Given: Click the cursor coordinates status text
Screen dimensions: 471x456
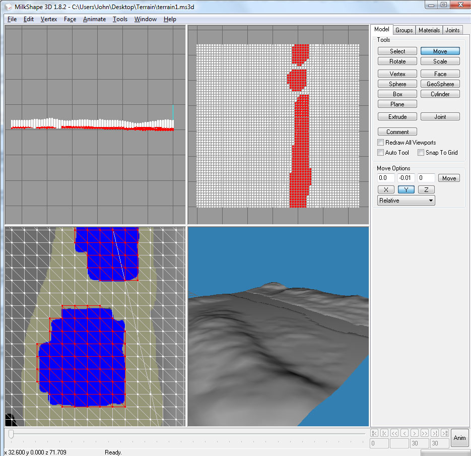Looking at the screenshot, I should 35,452.
